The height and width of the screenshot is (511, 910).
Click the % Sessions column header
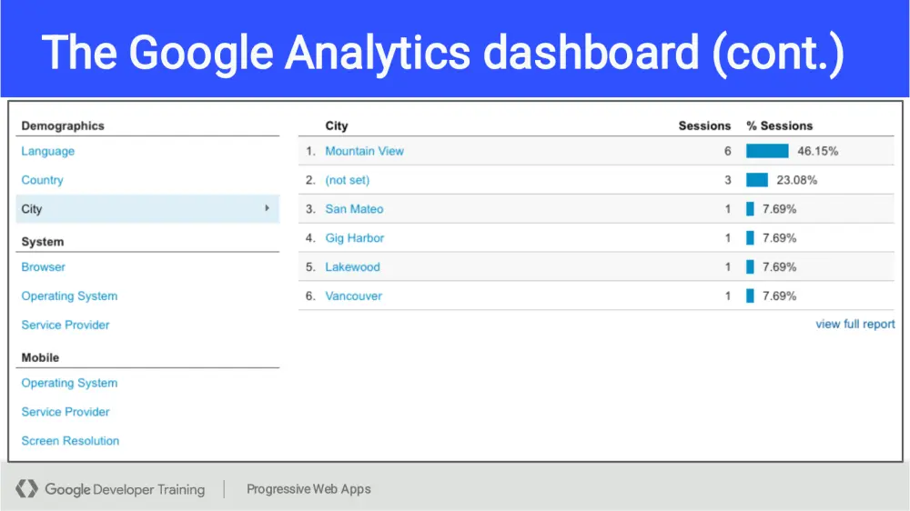point(779,126)
